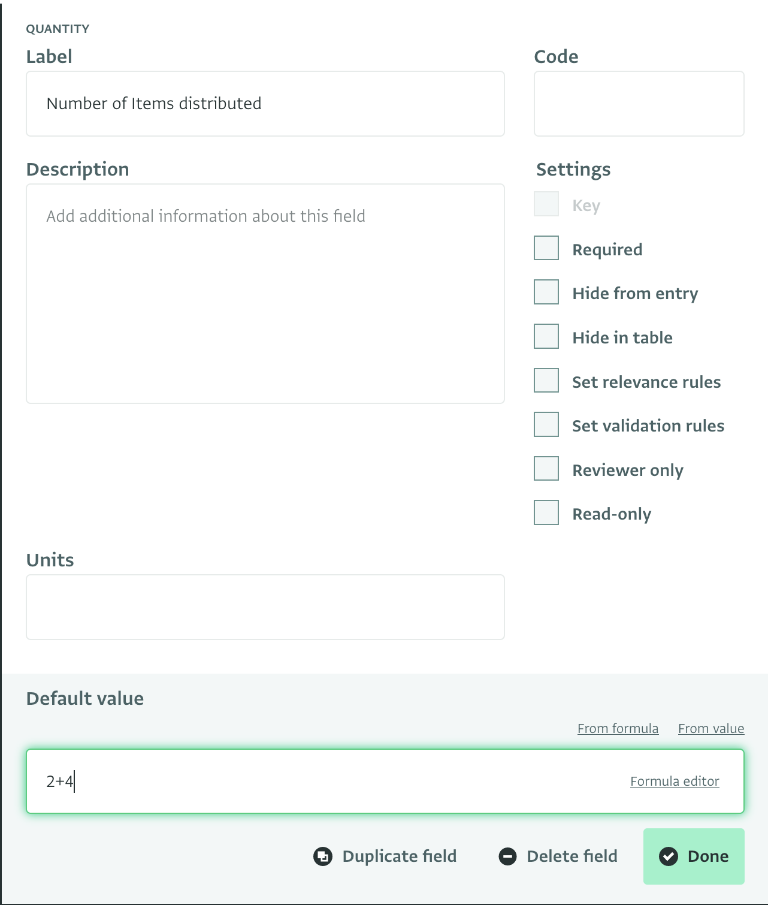Toggle the Read-only checkbox
Screen dimensions: 768x905
click(x=545, y=512)
